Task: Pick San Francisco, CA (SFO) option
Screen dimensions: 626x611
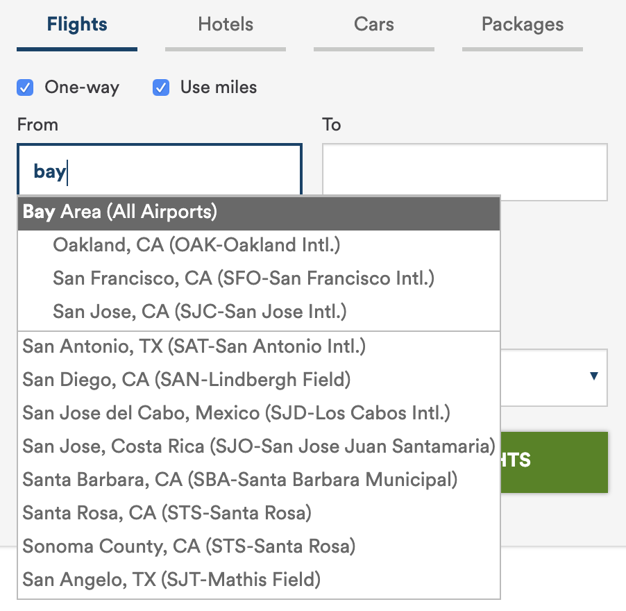Action: pyautogui.click(x=243, y=278)
